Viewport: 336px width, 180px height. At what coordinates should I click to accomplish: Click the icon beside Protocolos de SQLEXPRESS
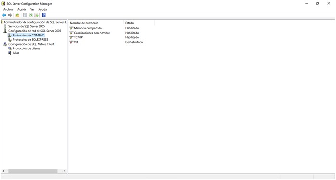pos(10,40)
